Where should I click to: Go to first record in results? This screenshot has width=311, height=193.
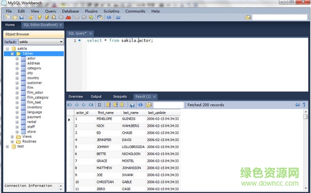point(70,105)
